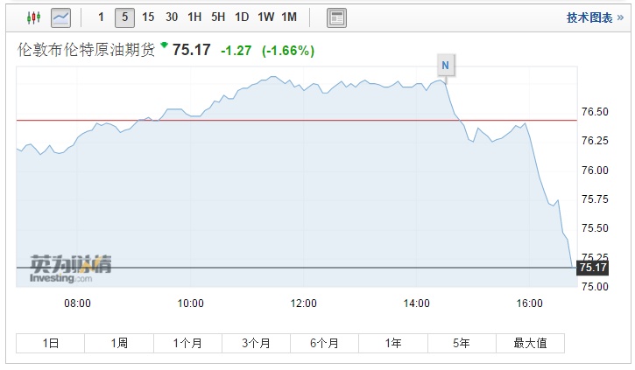Select the 1M monthly interval
635x370 pixels.
[289, 17]
